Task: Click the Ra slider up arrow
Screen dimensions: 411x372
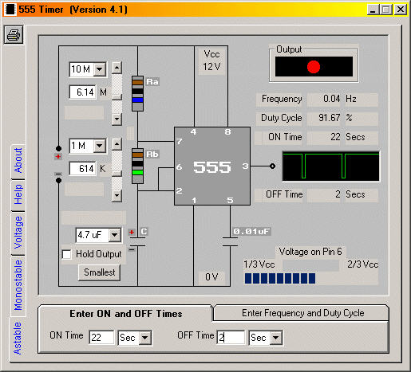Action: coord(117,68)
